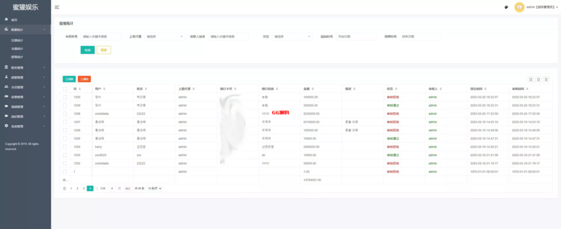Check the row with ID 1292

[65, 163]
